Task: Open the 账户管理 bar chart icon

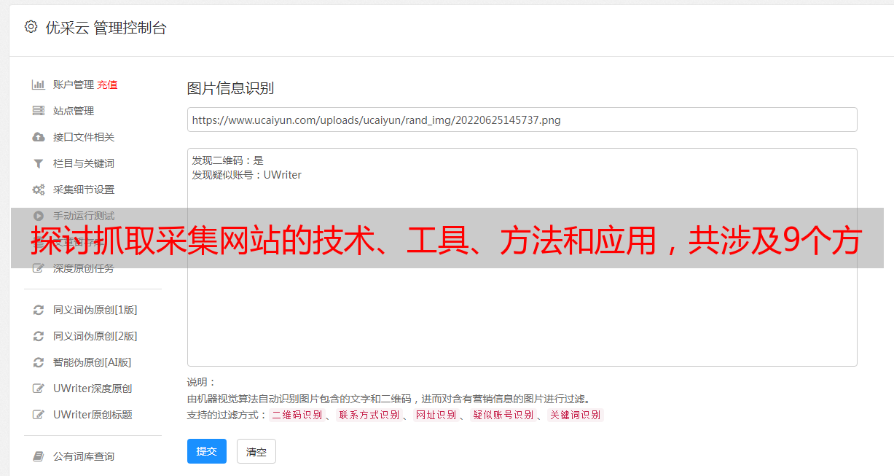Action: pos(39,85)
